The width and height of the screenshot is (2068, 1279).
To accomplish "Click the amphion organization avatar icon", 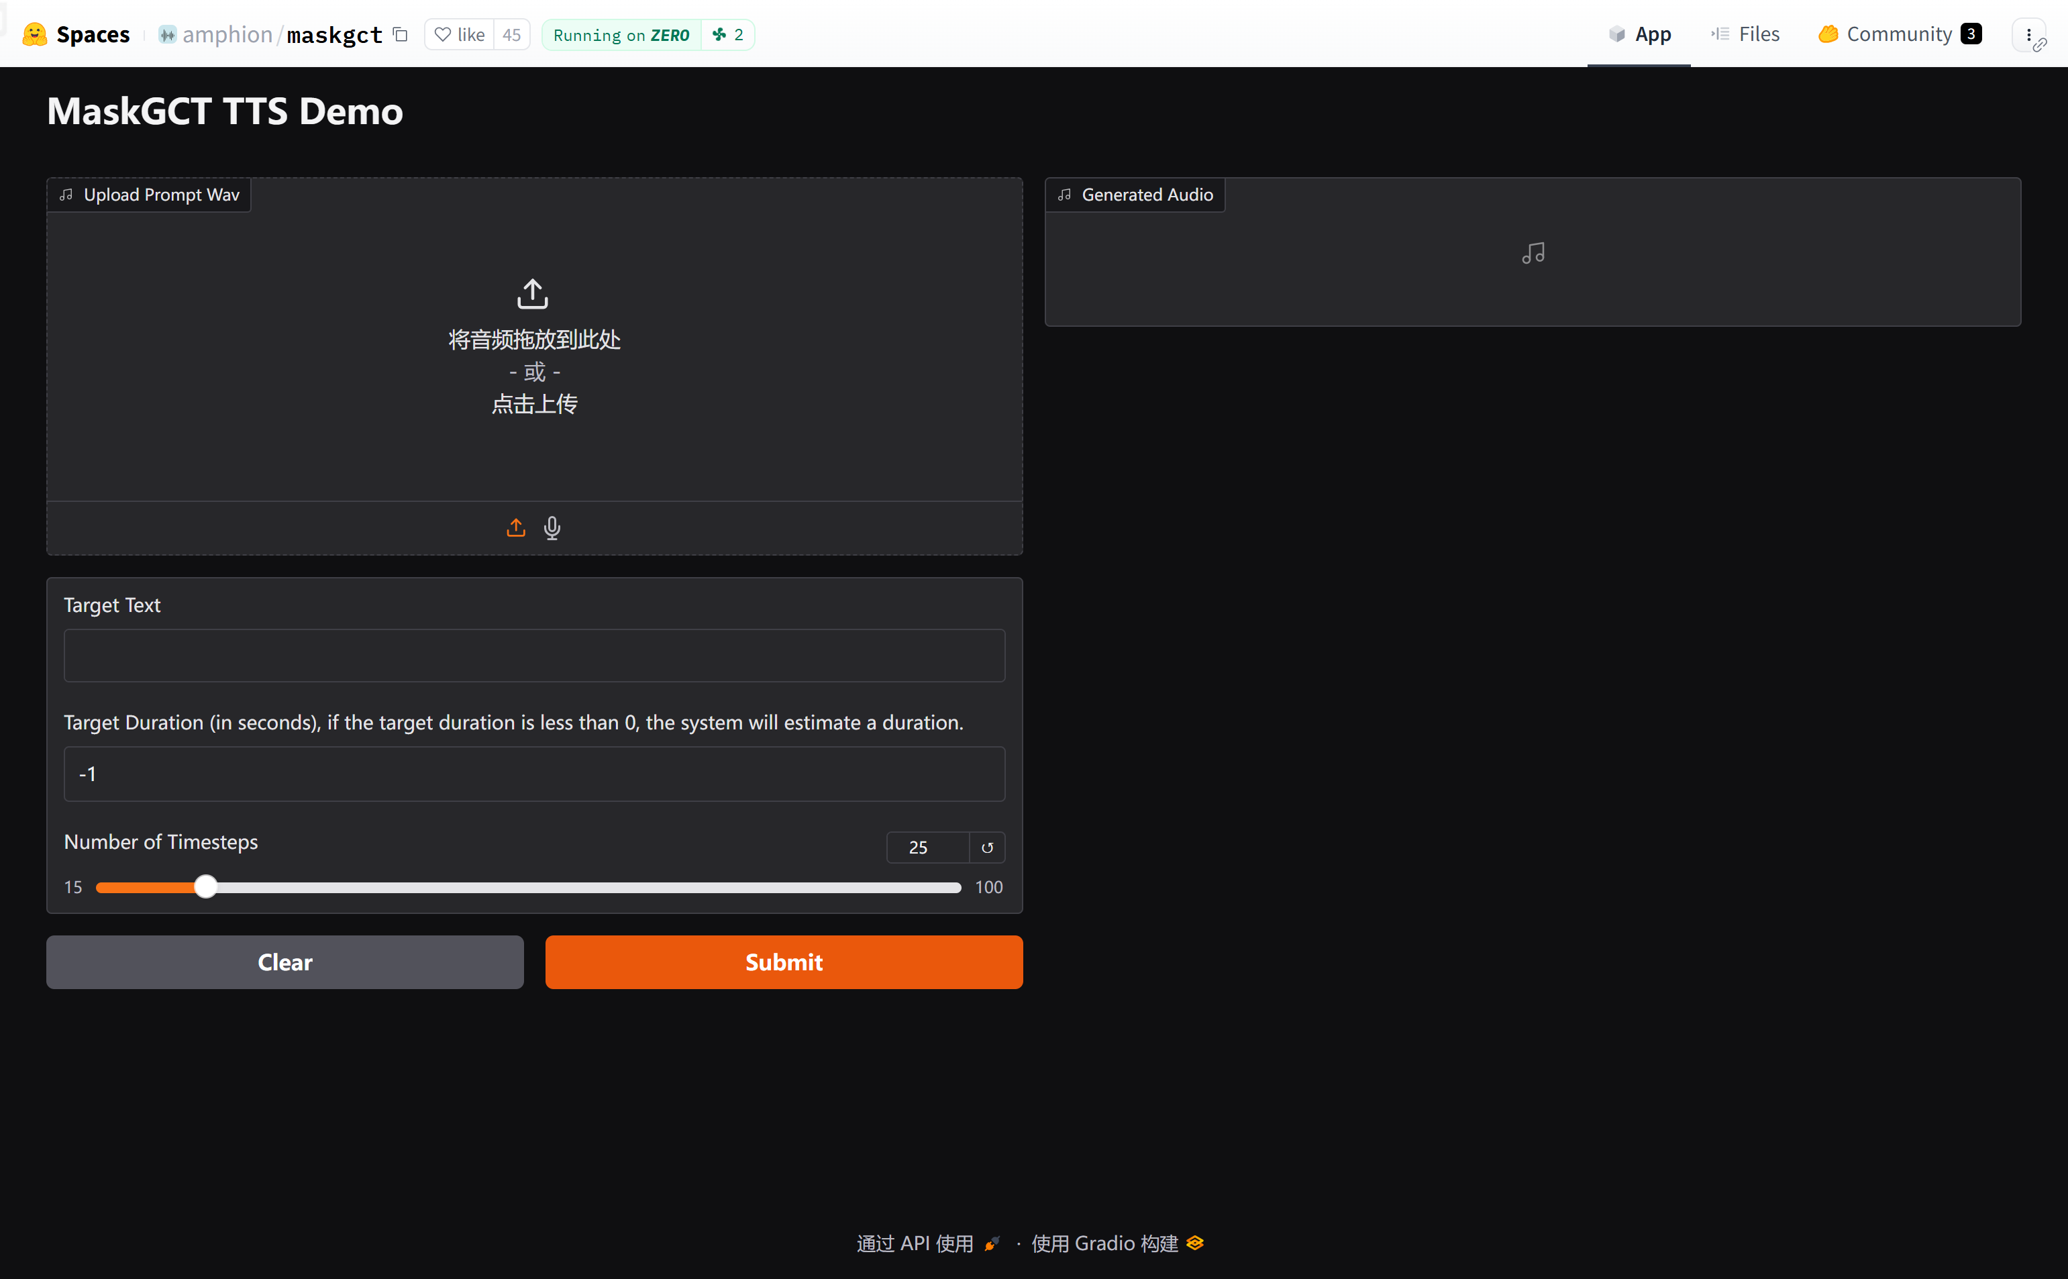I will tap(168, 35).
